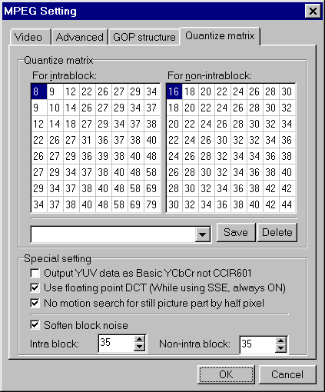
Task: Select intrablock matrix cell with value 79
Action: (151, 204)
